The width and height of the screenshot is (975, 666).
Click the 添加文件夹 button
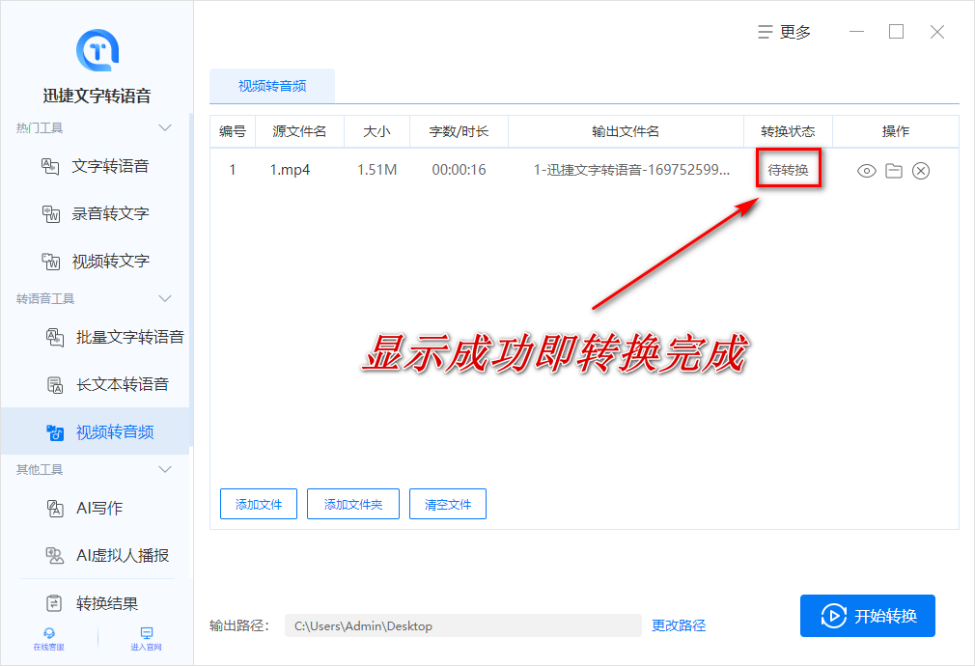click(x=353, y=504)
